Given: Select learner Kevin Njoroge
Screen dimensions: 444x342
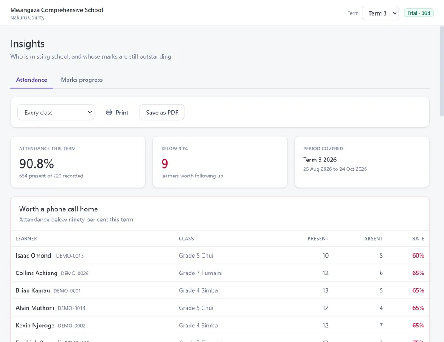Looking at the screenshot, I should pos(35,326).
